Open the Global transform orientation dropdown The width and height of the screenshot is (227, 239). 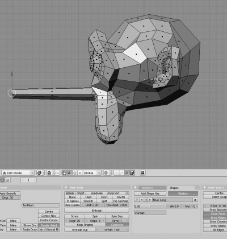click(92, 173)
